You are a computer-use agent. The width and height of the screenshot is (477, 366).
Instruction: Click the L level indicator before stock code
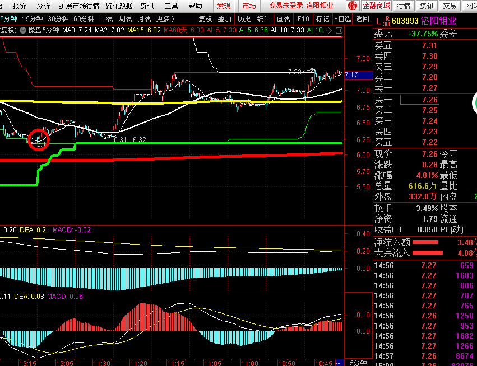pyautogui.click(x=378, y=21)
